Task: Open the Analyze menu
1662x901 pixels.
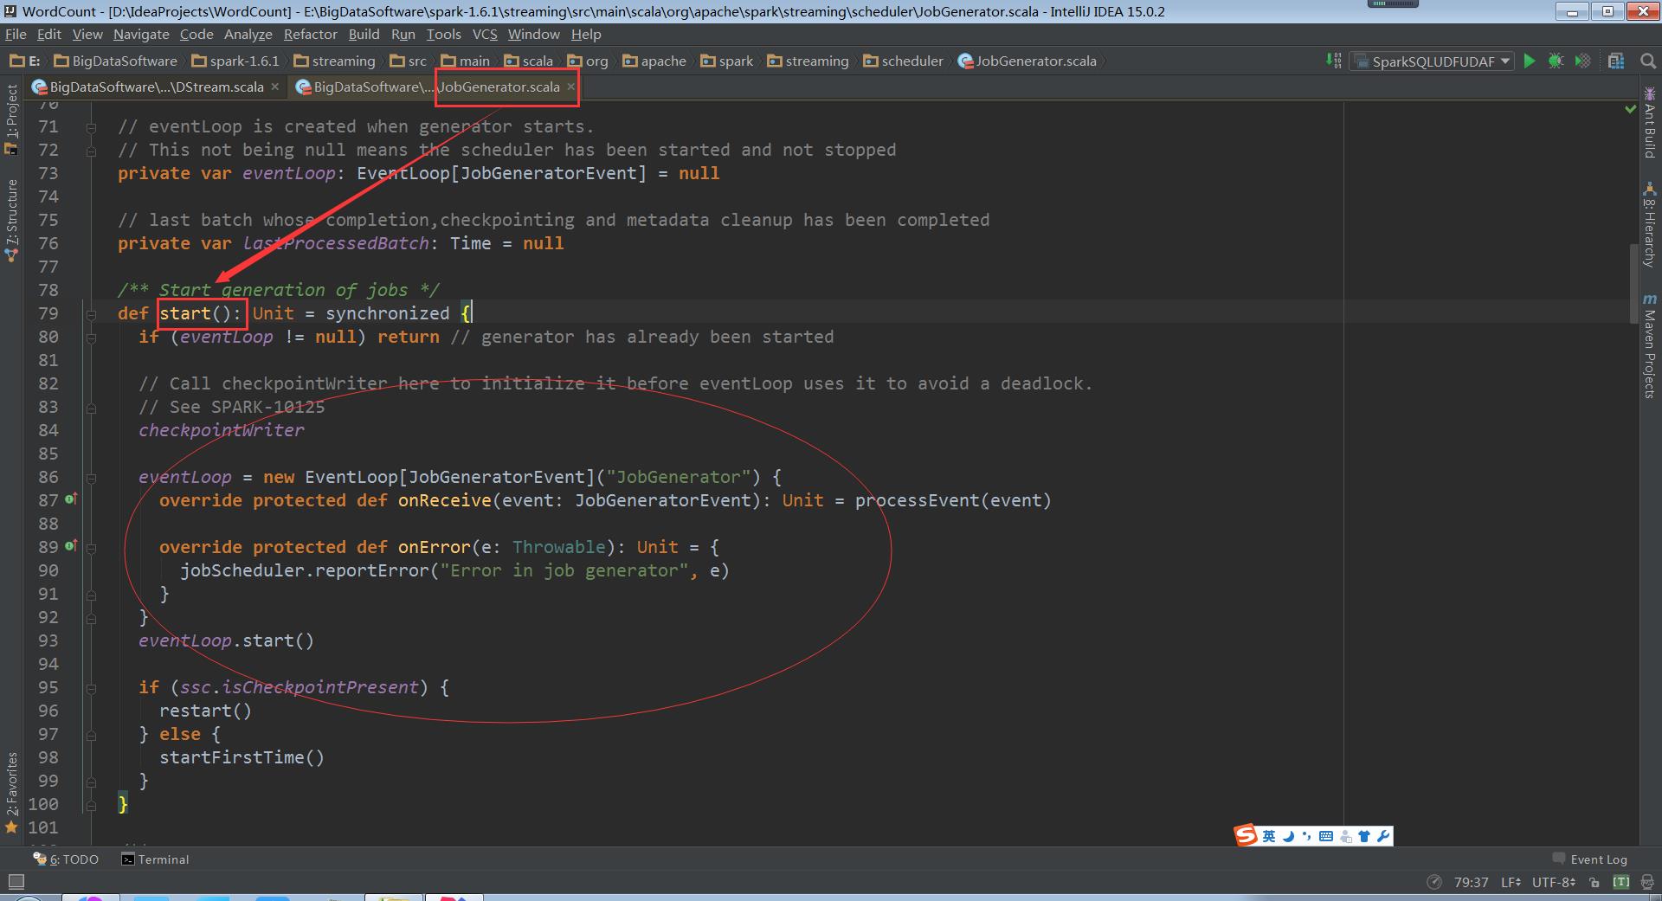Action: 248,34
